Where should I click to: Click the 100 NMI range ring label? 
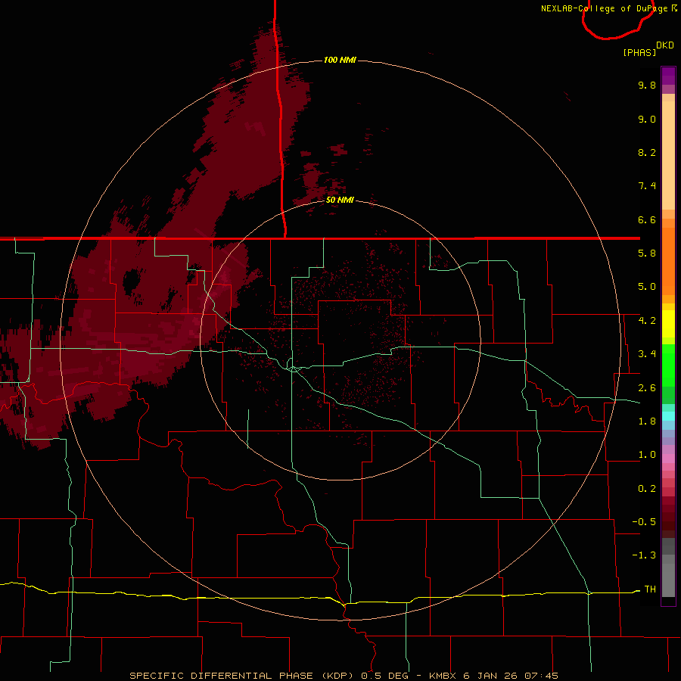coord(340,60)
